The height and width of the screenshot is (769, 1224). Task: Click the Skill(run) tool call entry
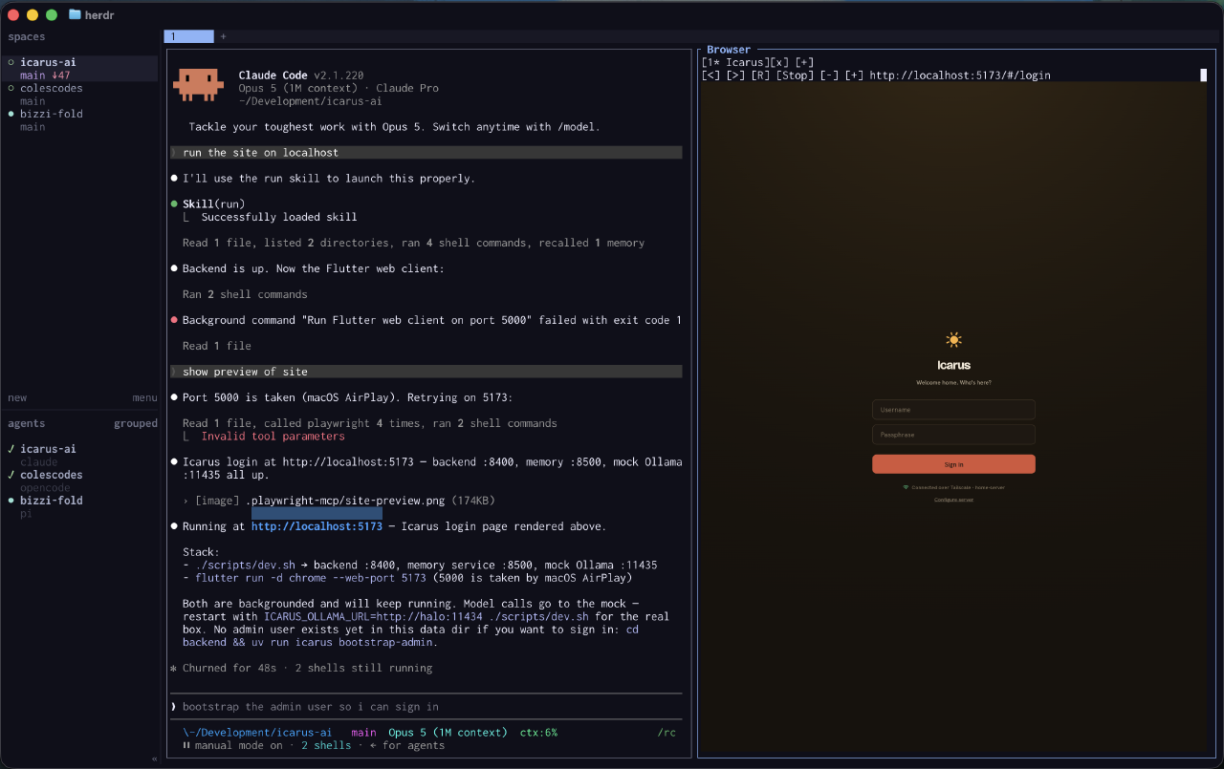click(213, 203)
